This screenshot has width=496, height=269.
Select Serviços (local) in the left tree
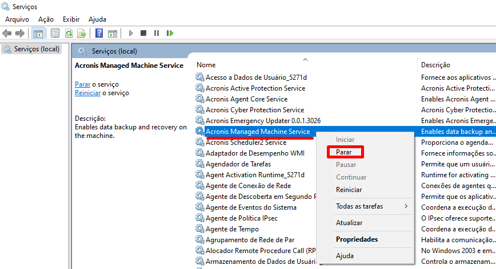37,49
